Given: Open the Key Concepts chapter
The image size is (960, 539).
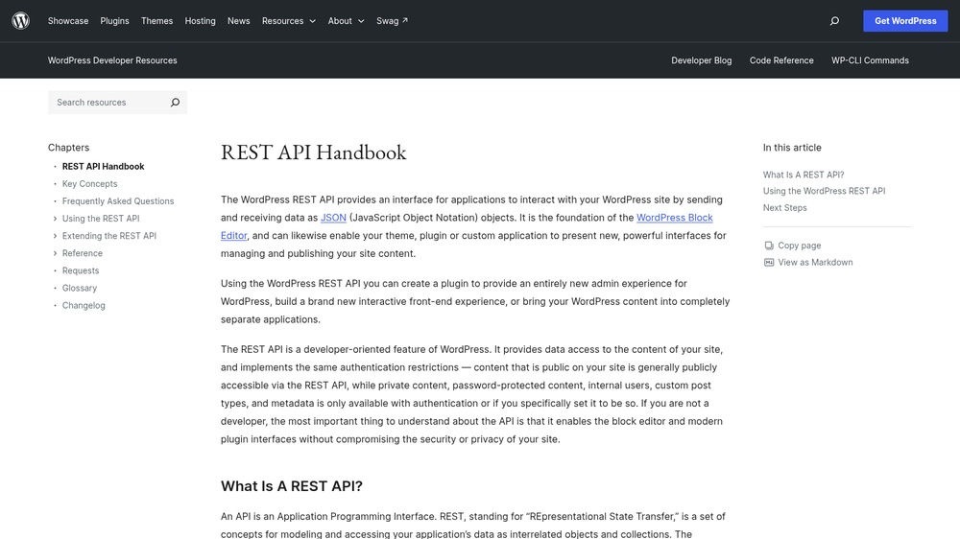Looking at the screenshot, I should pyautogui.click(x=89, y=183).
